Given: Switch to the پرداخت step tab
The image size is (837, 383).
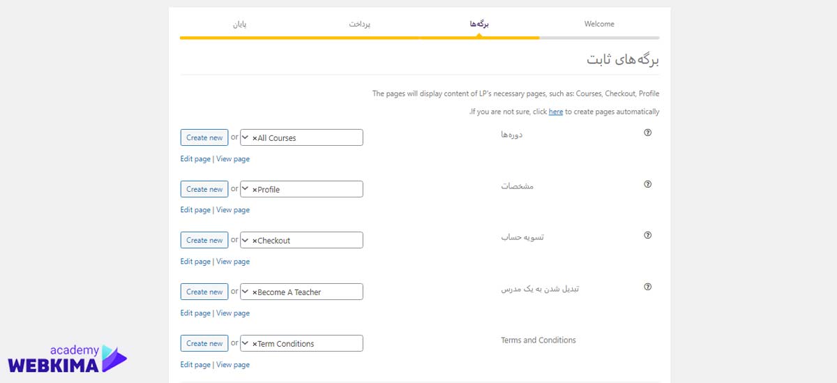Looking at the screenshot, I should tap(359, 24).
